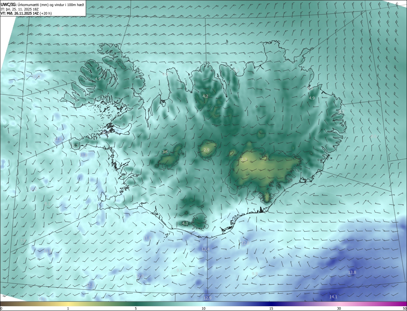Click the 3.6 value on Langjökull glacier
Image resolution: width=407 pixels, height=311 pixels.
(165, 152)
